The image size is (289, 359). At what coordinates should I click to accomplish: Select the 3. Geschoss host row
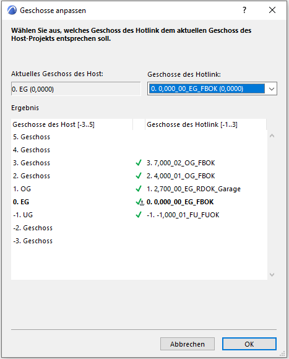32,163
